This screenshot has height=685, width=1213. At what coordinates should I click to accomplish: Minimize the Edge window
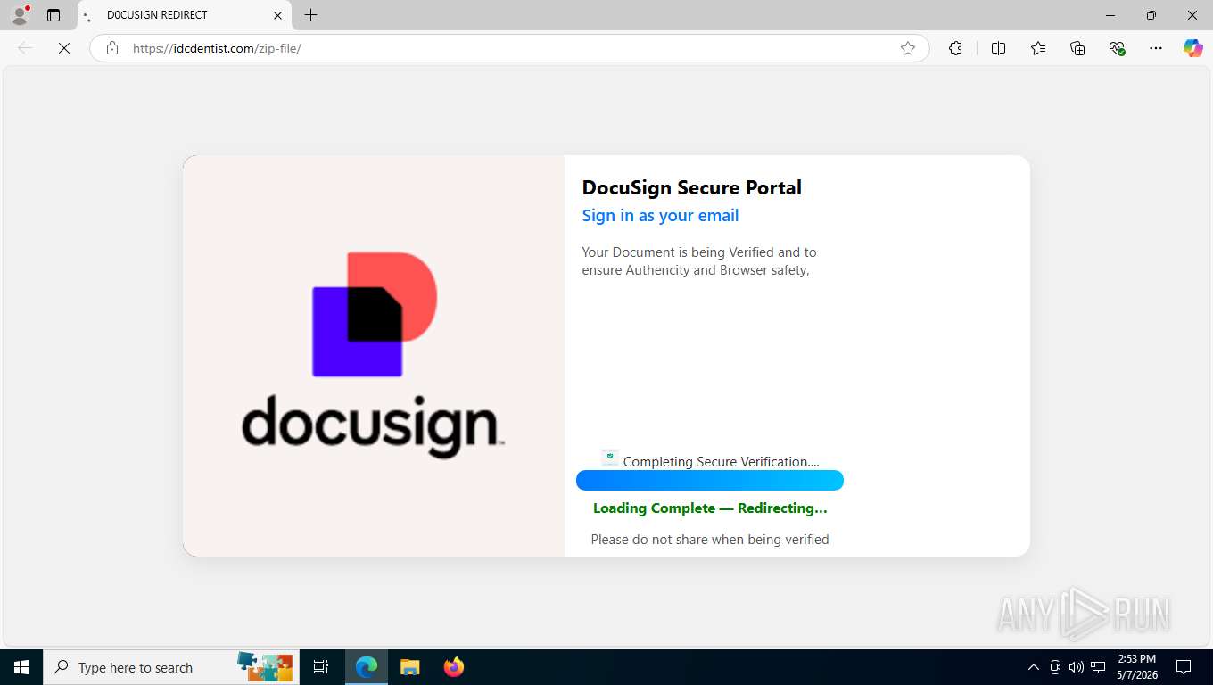coord(1110,15)
